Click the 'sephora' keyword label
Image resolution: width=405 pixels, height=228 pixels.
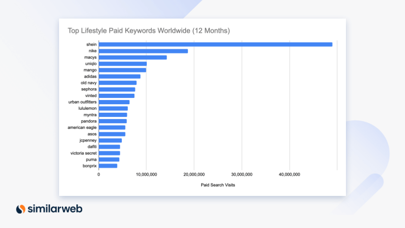(x=89, y=89)
